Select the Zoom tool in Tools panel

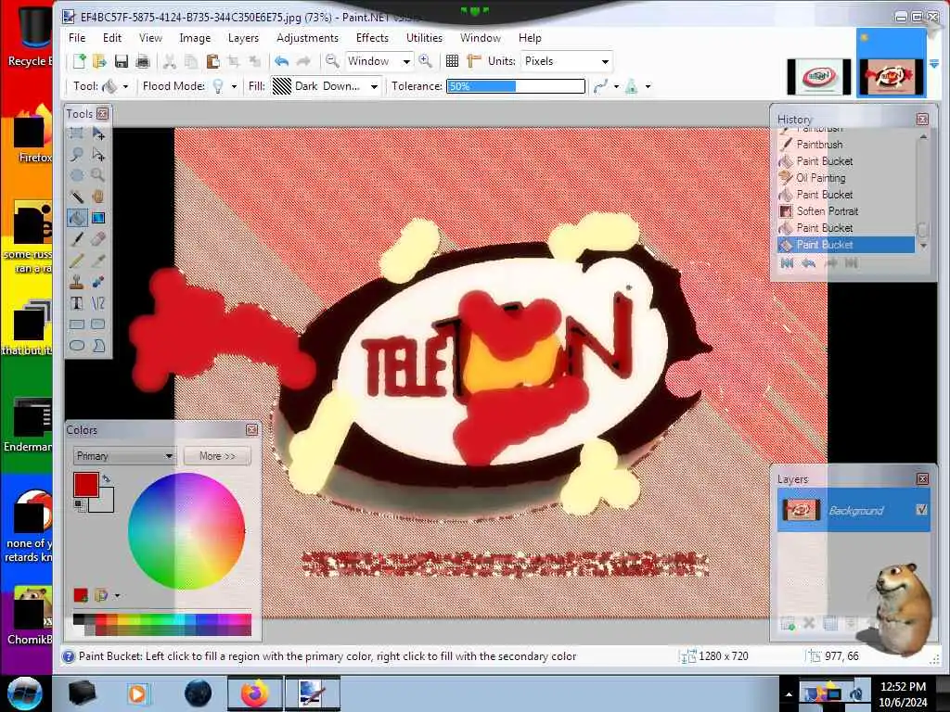coord(98,175)
